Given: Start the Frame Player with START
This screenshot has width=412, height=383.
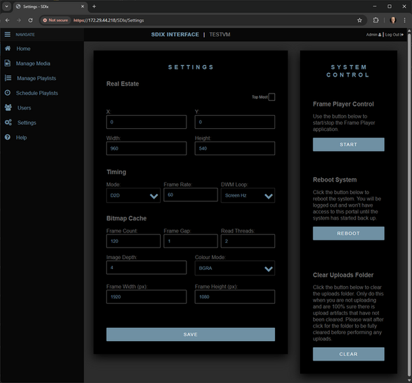Looking at the screenshot, I should pyautogui.click(x=348, y=144).
